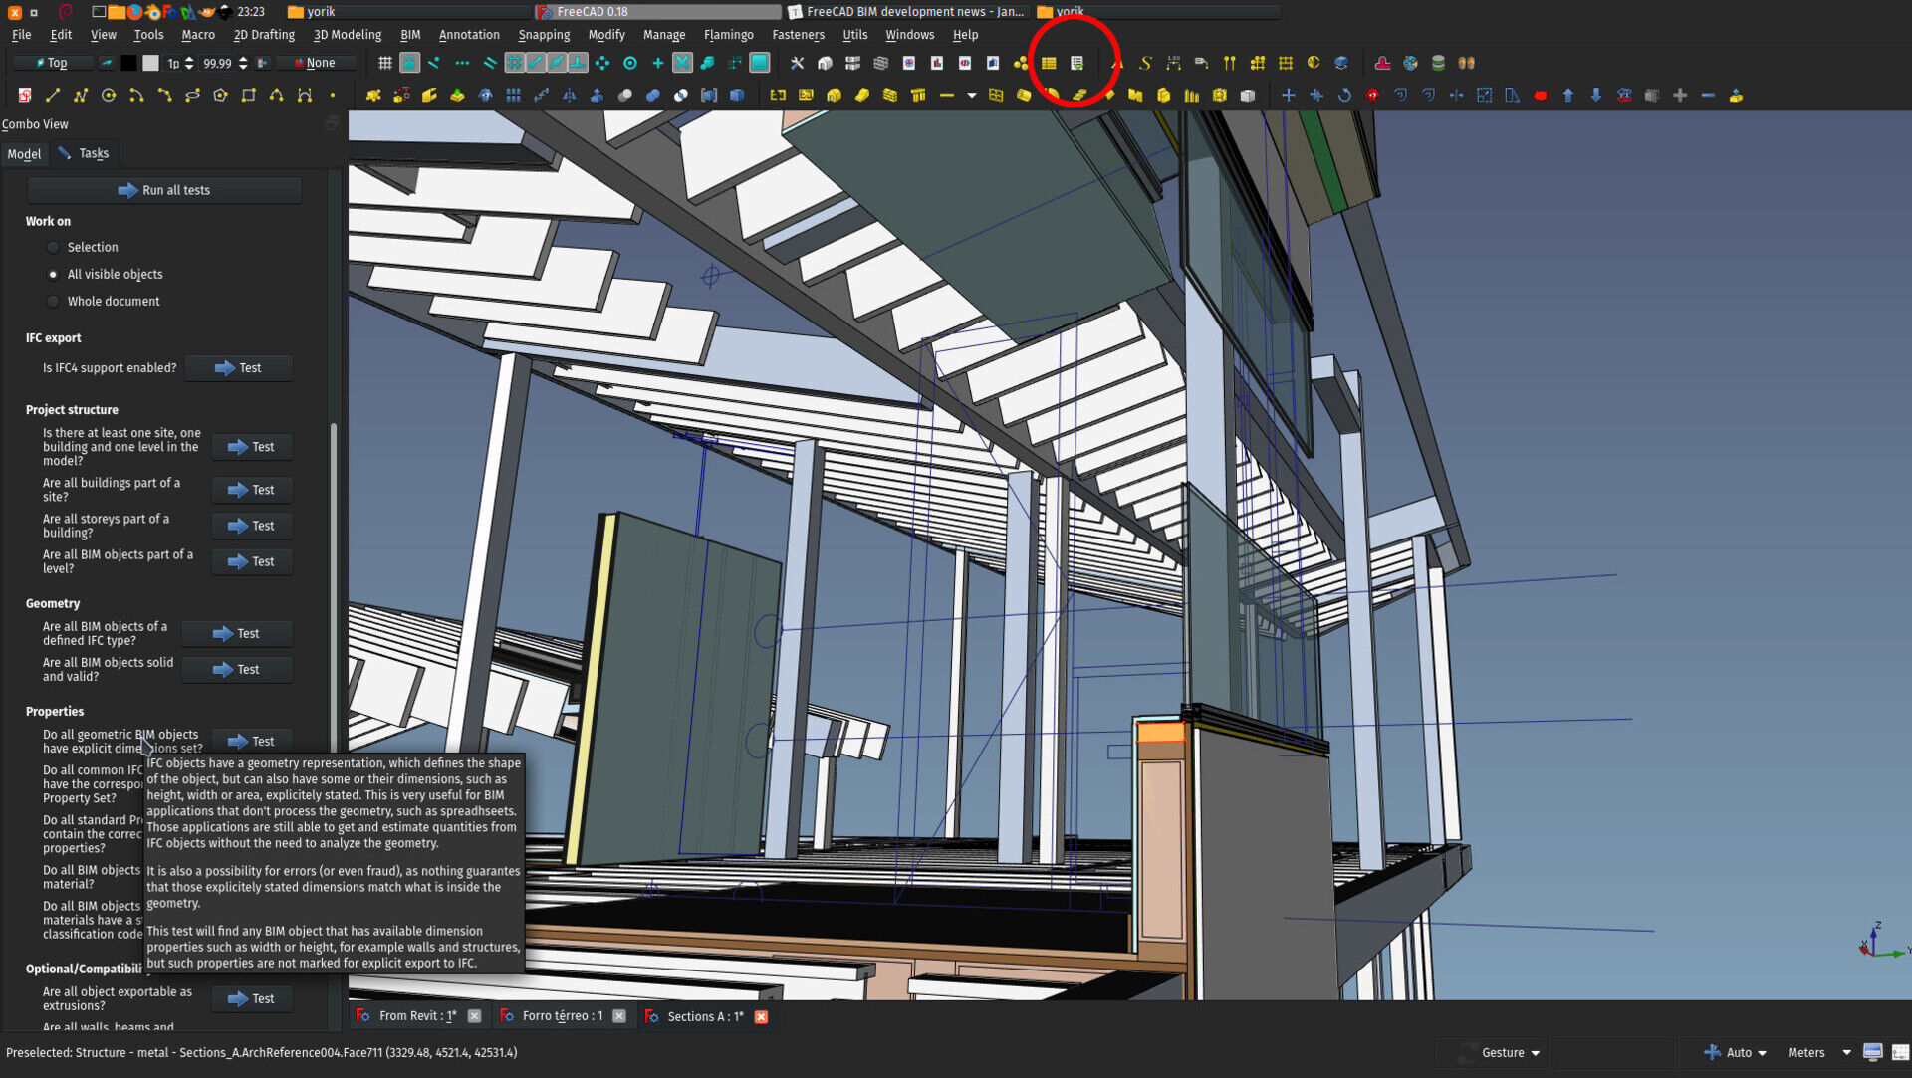Click Test for IFC4 support
Image resolution: width=1912 pixels, height=1078 pixels.
click(248, 367)
